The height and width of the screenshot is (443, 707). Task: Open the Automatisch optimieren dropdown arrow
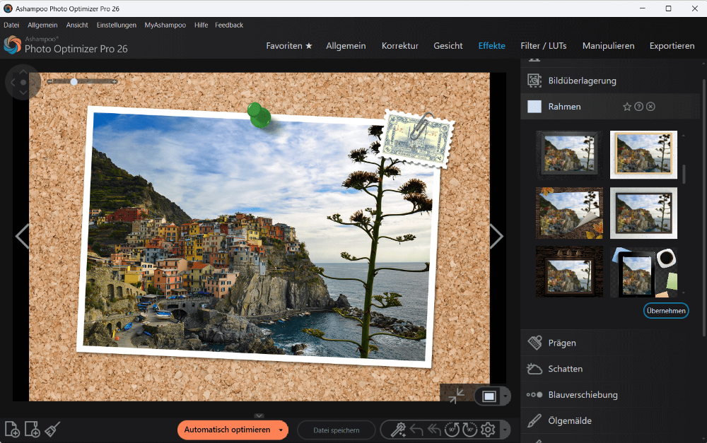click(281, 430)
